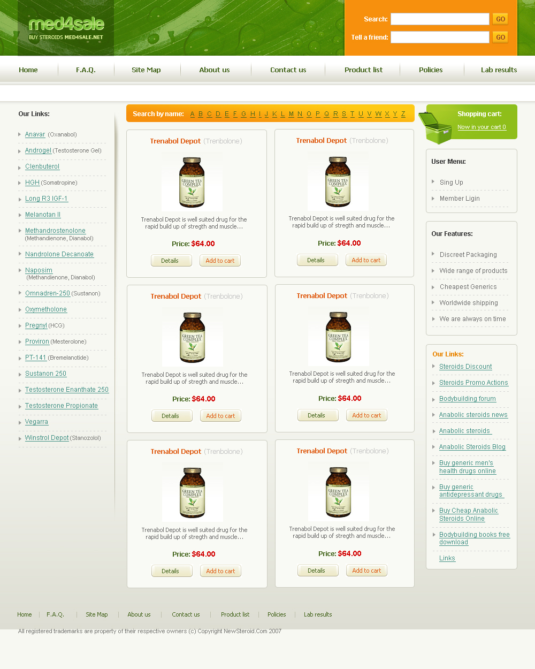This screenshot has width=535, height=669.
Task: Filter products by letter T
Action: click(352, 114)
